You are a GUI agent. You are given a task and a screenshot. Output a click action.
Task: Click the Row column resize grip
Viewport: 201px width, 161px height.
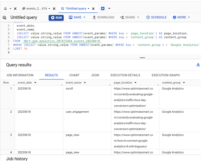tap(14, 85)
